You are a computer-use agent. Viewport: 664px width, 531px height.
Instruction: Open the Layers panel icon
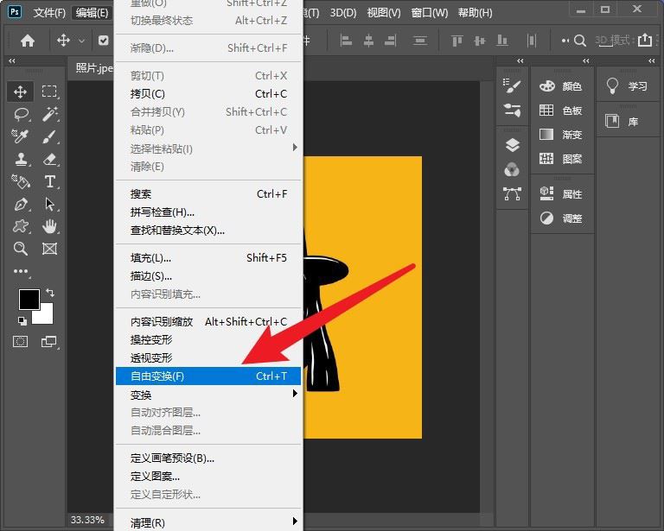513,145
